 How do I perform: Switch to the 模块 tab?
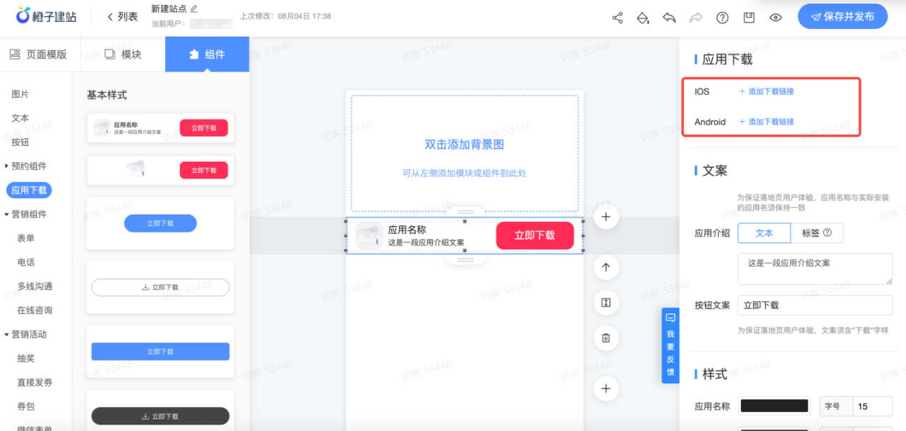point(123,55)
